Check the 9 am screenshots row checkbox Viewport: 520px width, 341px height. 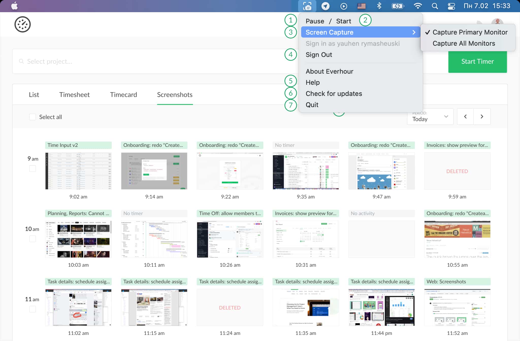point(32,168)
